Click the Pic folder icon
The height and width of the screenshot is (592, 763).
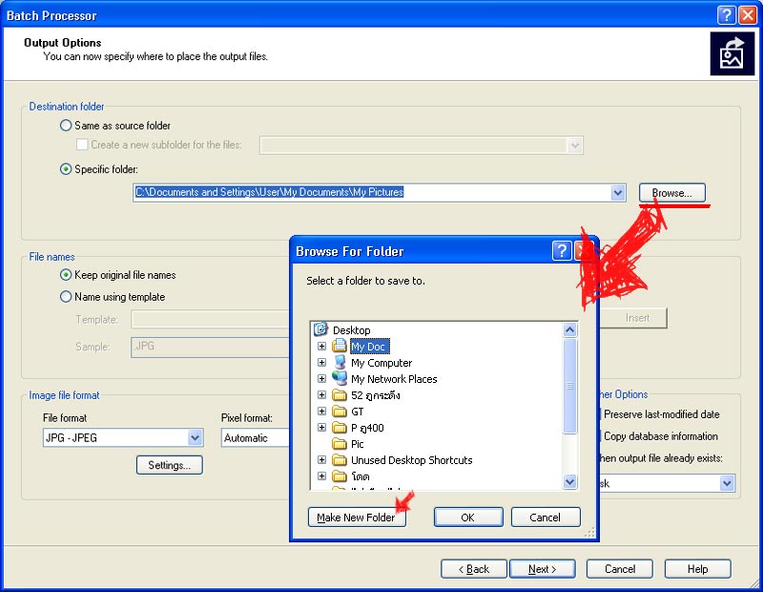340,444
